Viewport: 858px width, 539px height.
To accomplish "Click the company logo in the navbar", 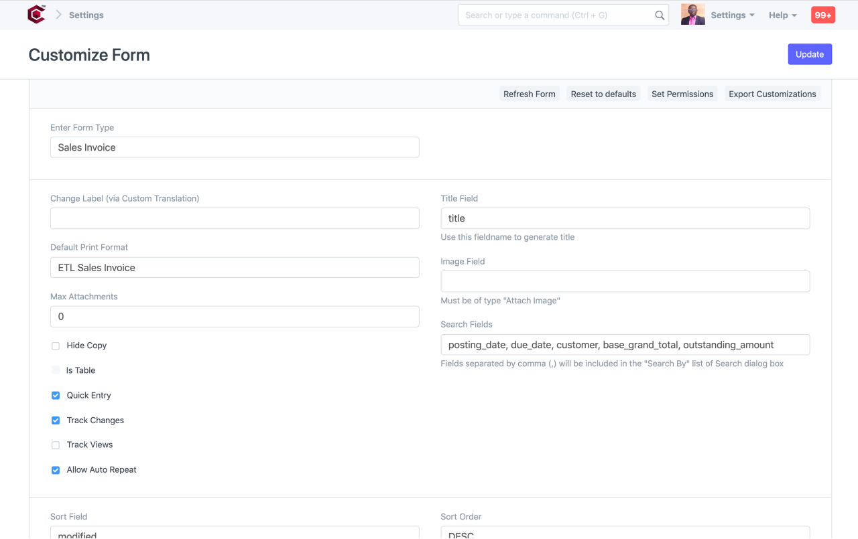I will point(36,14).
